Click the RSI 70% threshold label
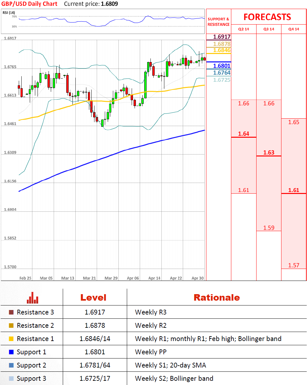 tap(14, 16)
